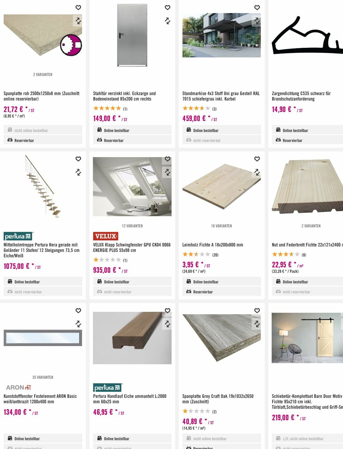Image resolution: width=343 pixels, height=449 pixels.
Task: Toggle wishlist heart on VELUX Schwingfenster
Action: coord(167,159)
